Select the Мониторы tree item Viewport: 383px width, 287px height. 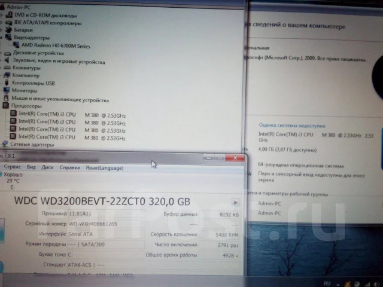[x=25, y=90]
